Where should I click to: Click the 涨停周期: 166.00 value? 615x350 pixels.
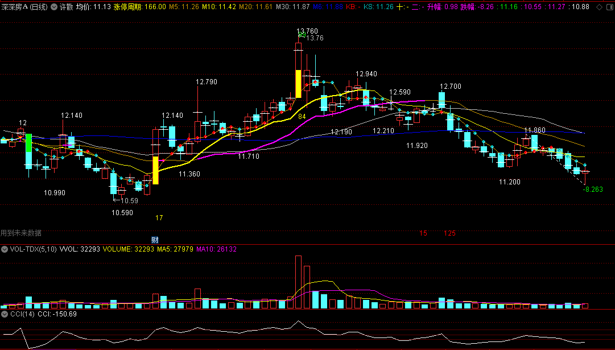point(139,7)
